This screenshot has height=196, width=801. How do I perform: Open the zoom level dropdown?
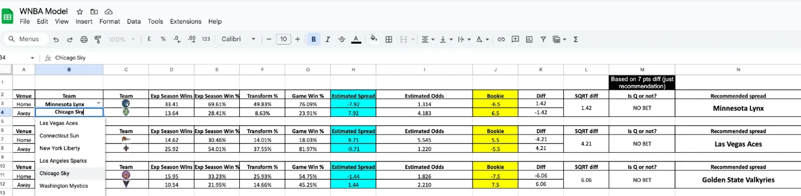click(x=122, y=39)
